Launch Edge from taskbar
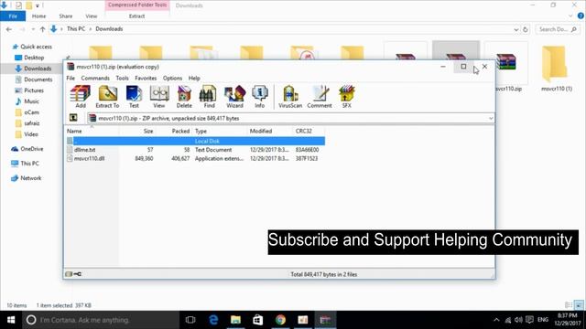 pyautogui.click(x=213, y=320)
